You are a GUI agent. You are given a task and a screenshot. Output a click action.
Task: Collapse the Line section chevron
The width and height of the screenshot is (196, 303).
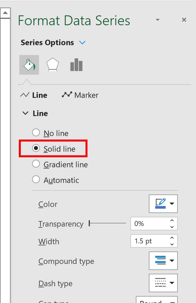click(26, 113)
